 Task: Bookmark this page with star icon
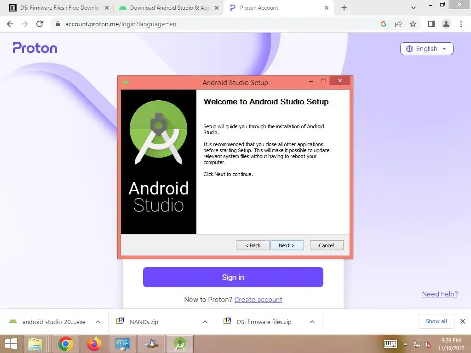(413, 24)
